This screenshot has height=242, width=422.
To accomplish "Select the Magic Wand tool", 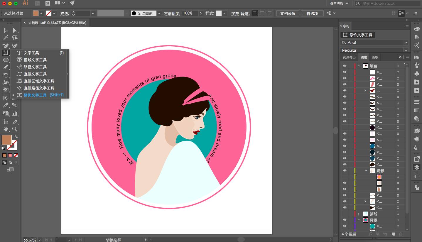I will (x=6, y=38).
